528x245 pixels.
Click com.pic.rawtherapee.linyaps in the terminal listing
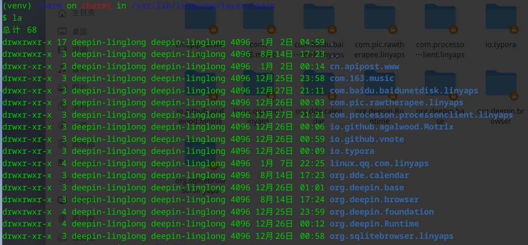(x=397, y=103)
